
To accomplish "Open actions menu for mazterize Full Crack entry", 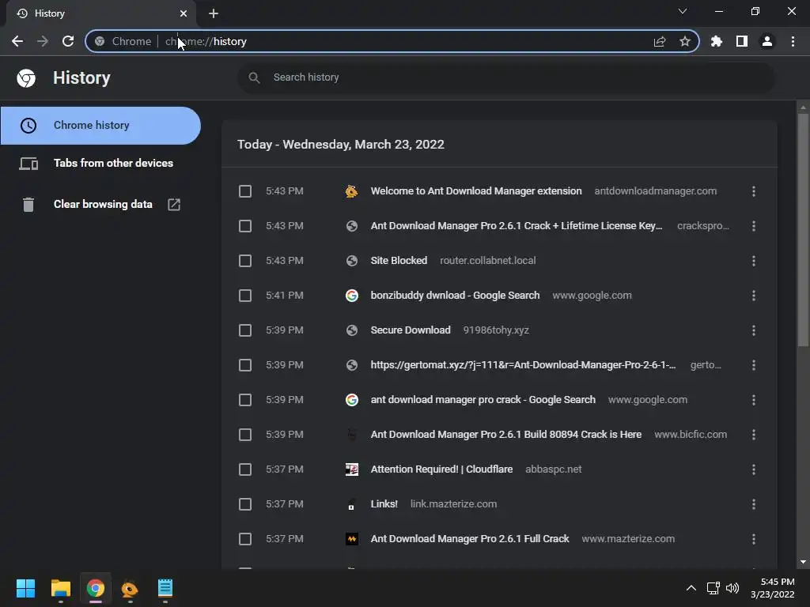I will point(754,539).
